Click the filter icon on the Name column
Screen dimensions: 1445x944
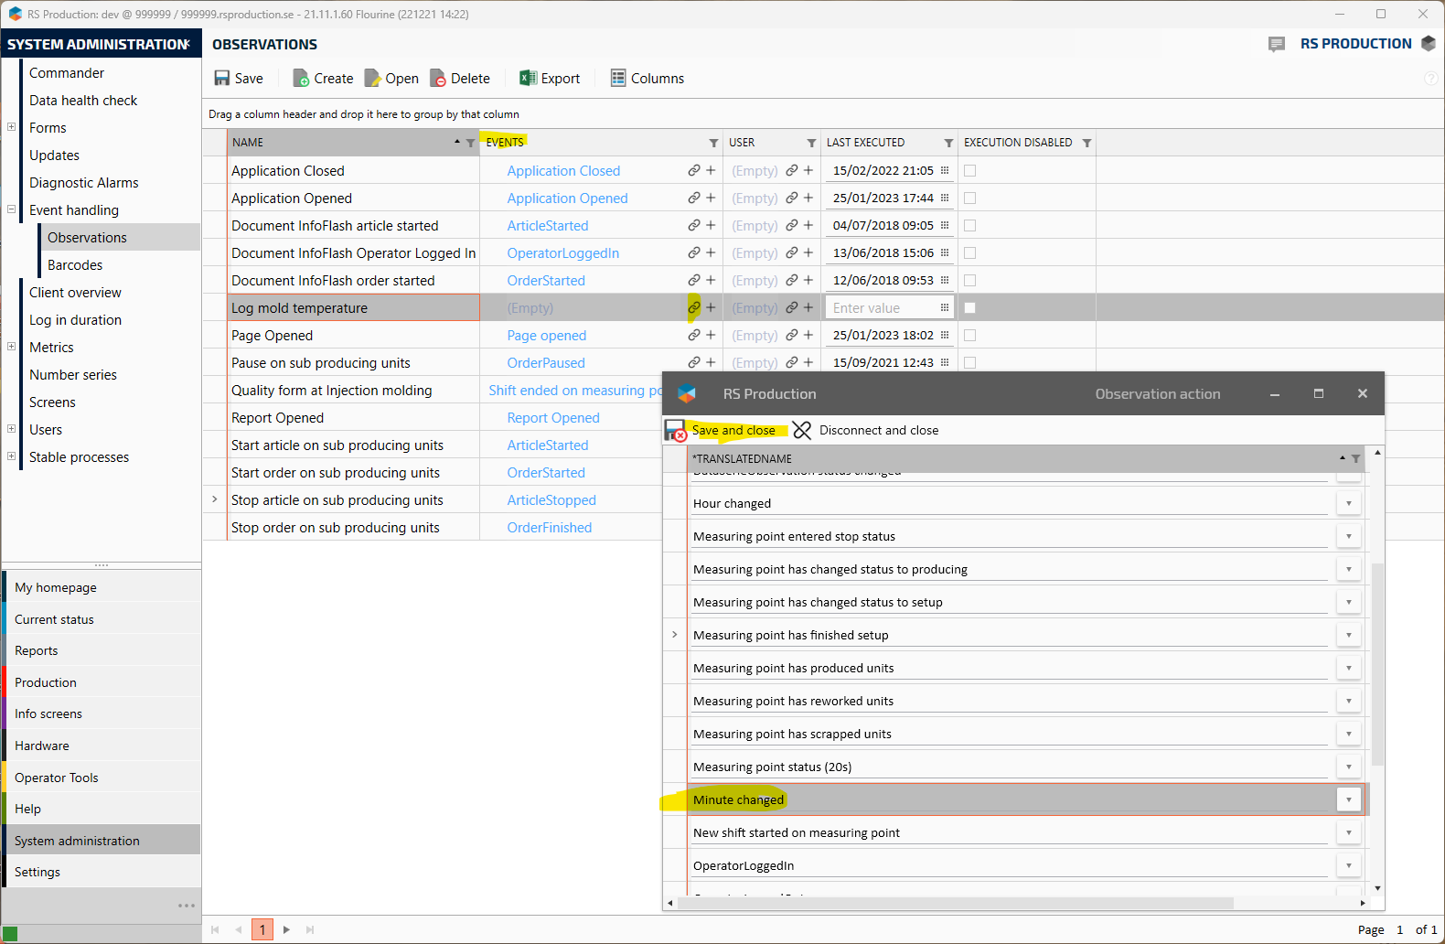[x=471, y=143]
